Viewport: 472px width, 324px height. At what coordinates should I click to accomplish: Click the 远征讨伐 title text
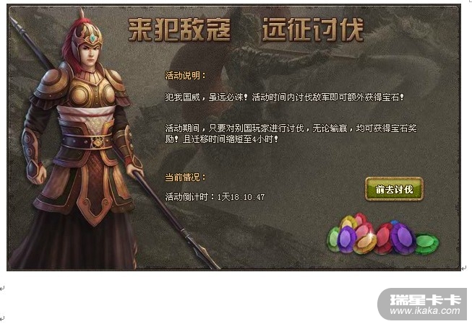[x=313, y=30]
